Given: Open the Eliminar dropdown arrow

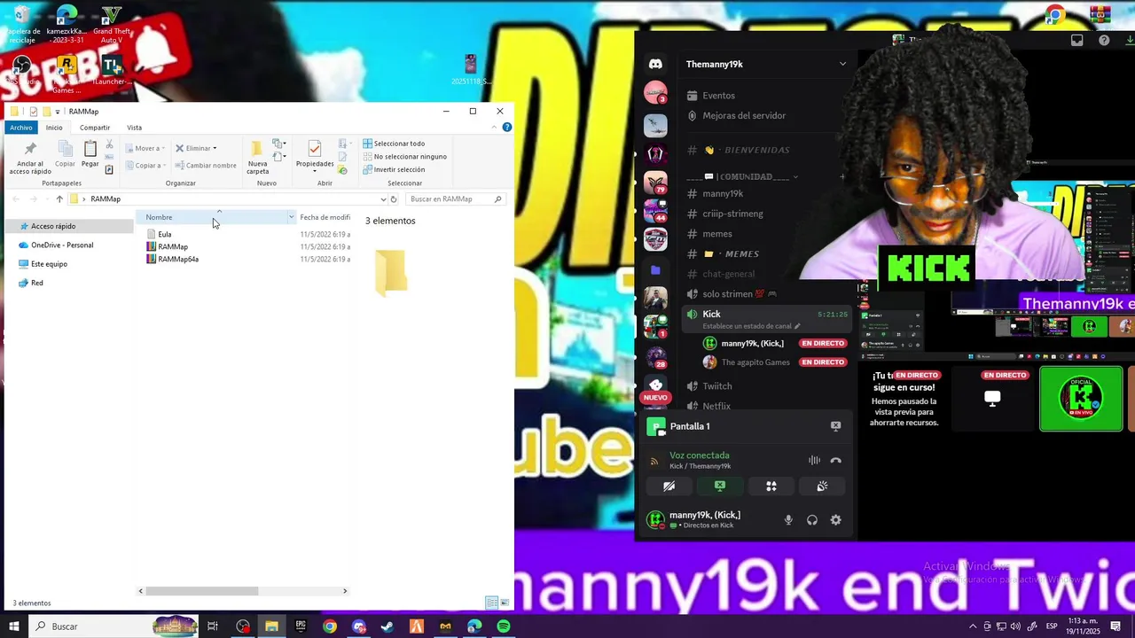Looking at the screenshot, I should 215,149.
